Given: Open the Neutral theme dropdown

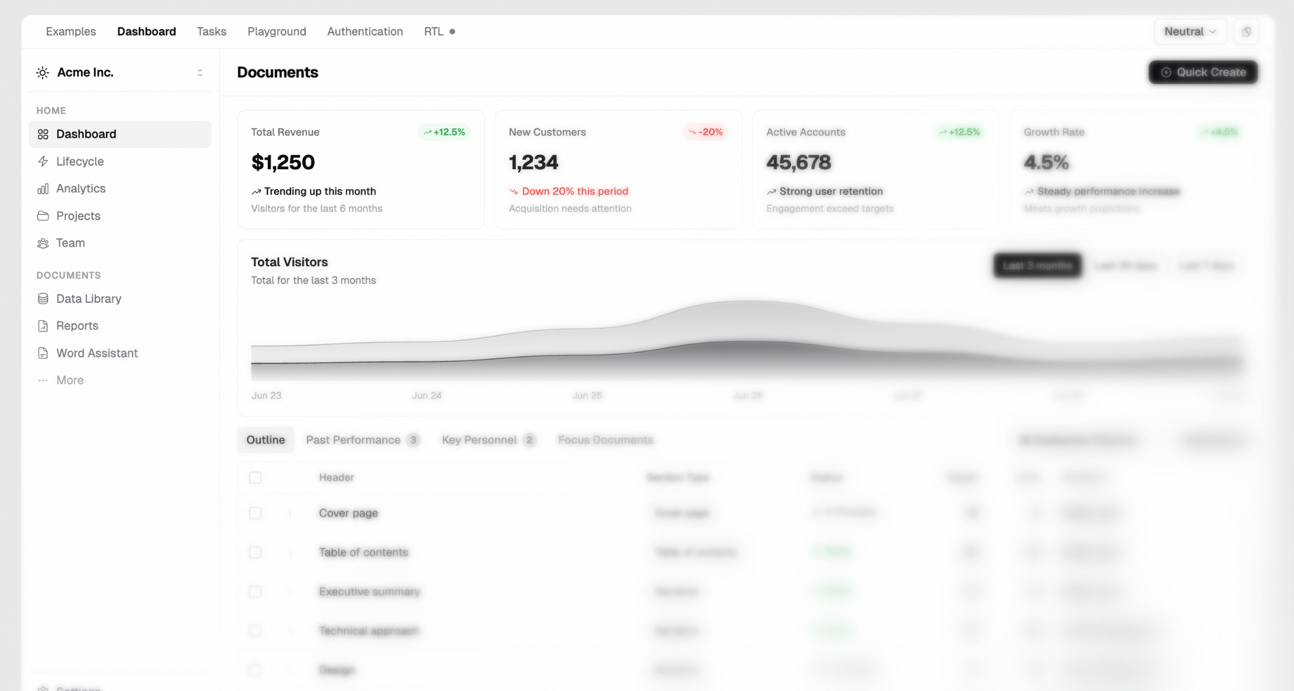Looking at the screenshot, I should click(x=1189, y=32).
